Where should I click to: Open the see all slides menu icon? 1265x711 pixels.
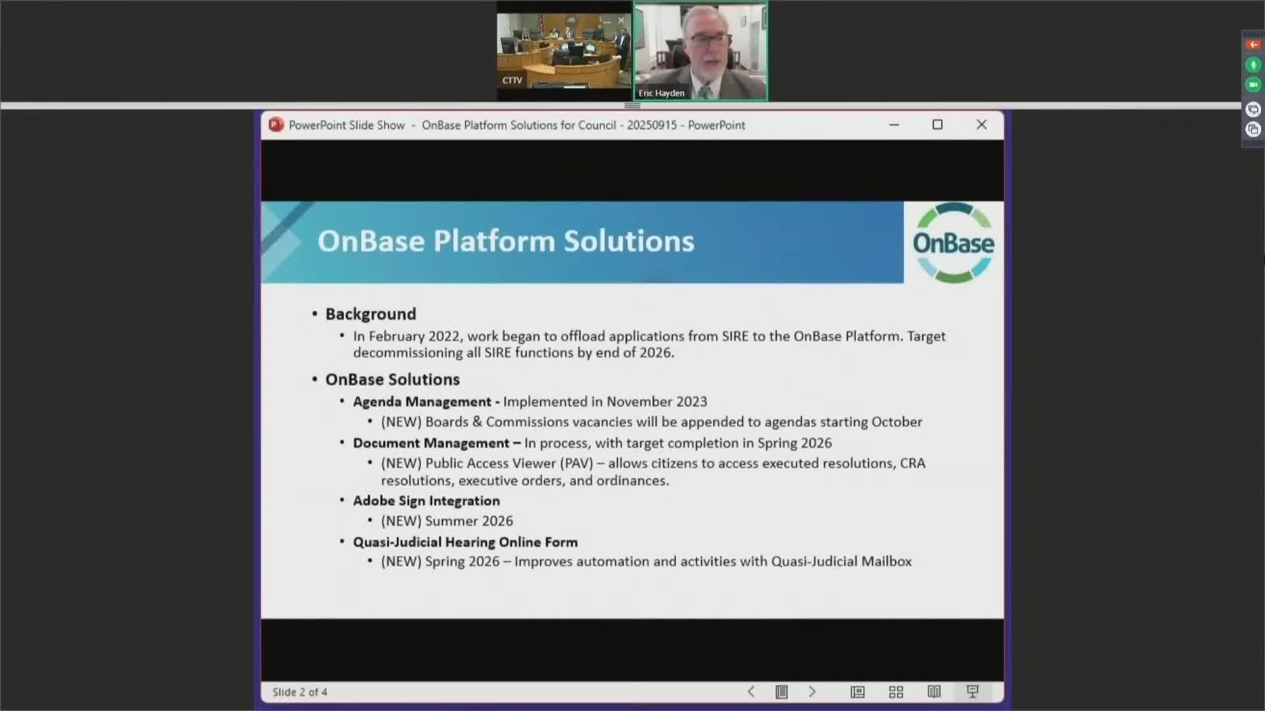(781, 692)
